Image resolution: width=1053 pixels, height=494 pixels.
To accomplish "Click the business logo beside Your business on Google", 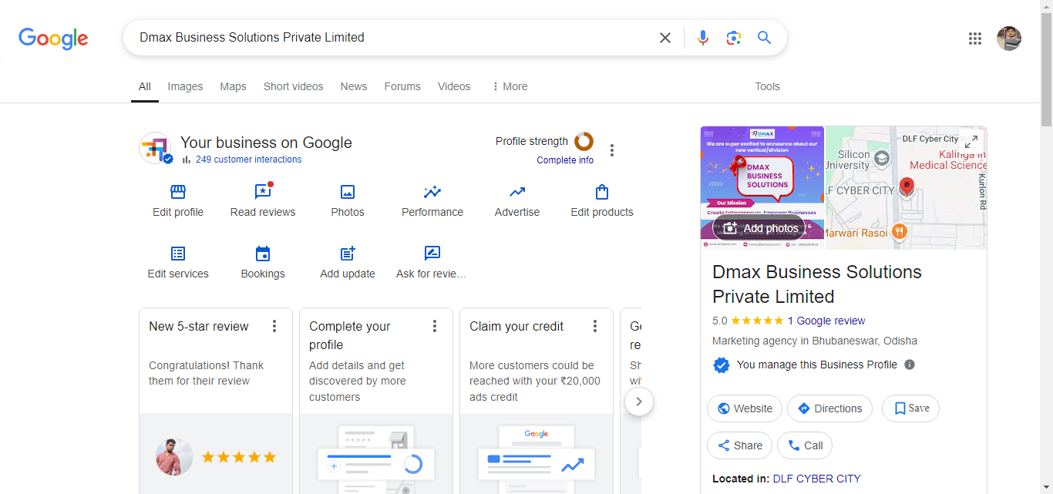I will [155, 148].
